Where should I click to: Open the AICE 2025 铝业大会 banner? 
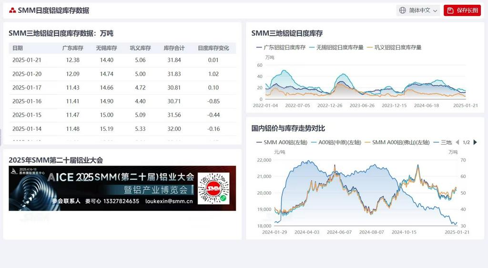click(122, 188)
